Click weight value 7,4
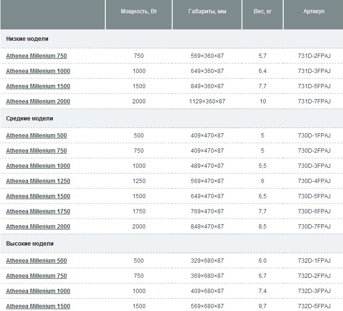343x311 pixels. tap(262, 291)
